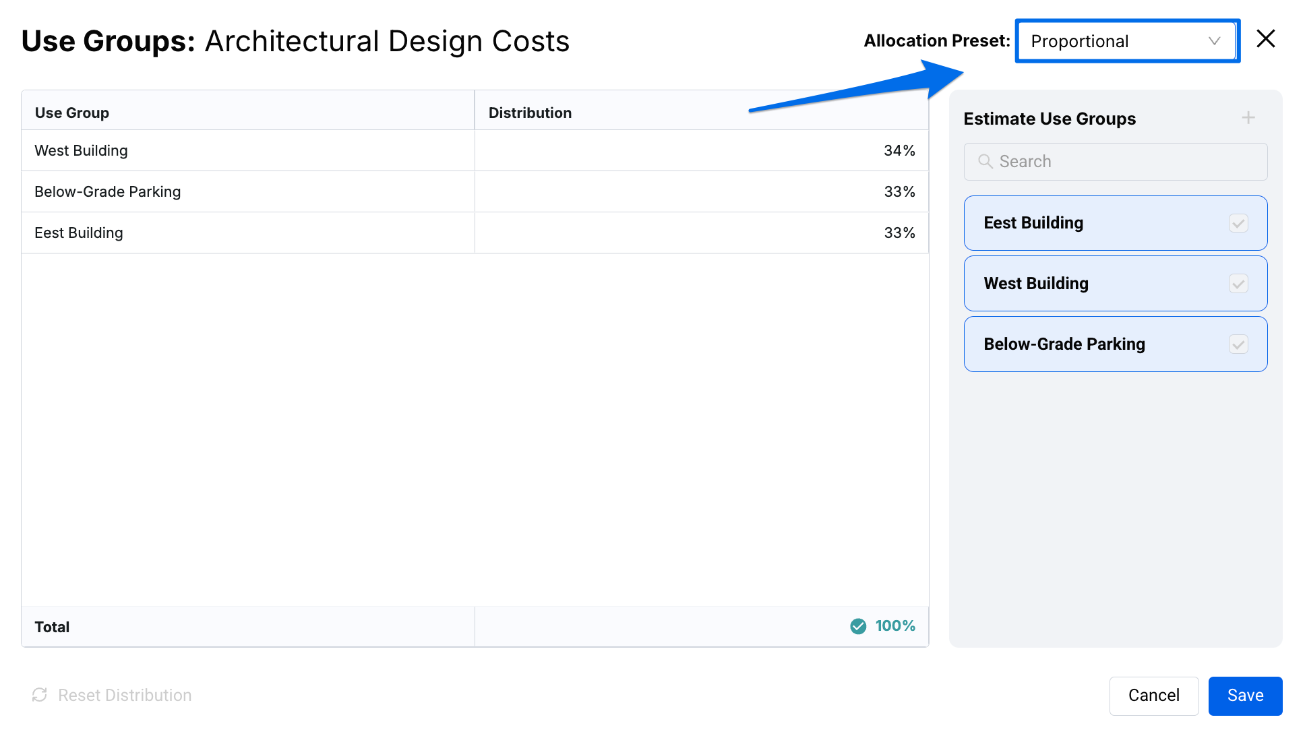
Task: Click the Eest Building table row name
Action: pos(78,233)
